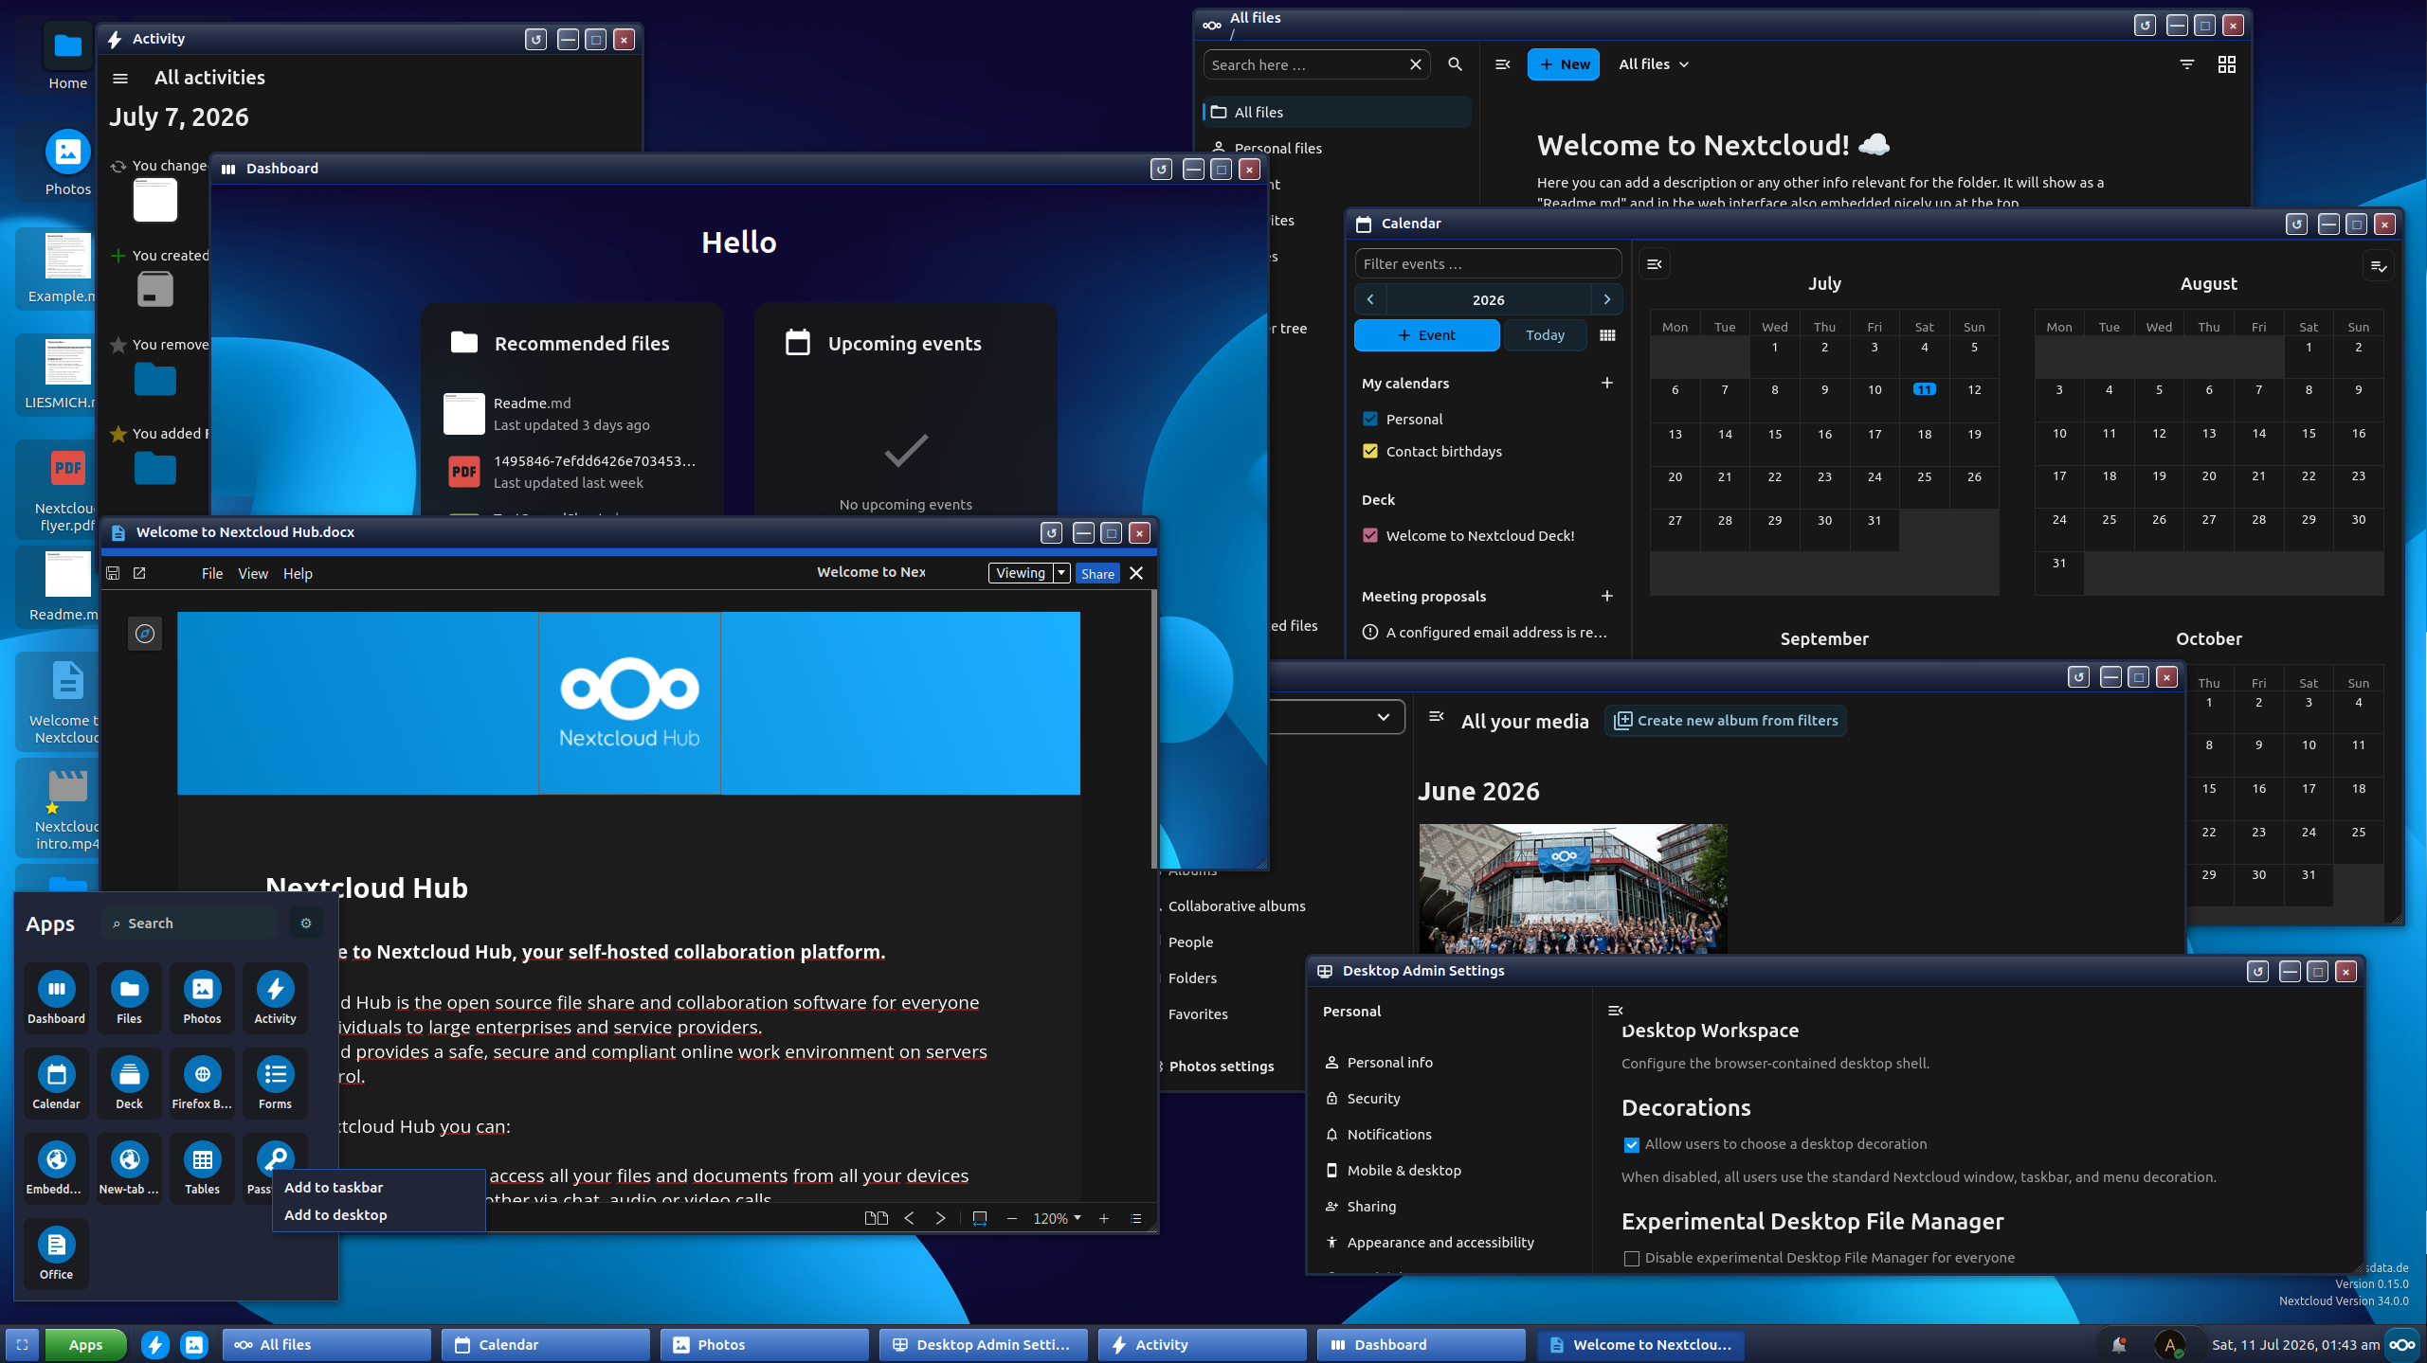This screenshot has height=1363, width=2427.
Task: Open the File menu in document viewer
Action: point(212,573)
